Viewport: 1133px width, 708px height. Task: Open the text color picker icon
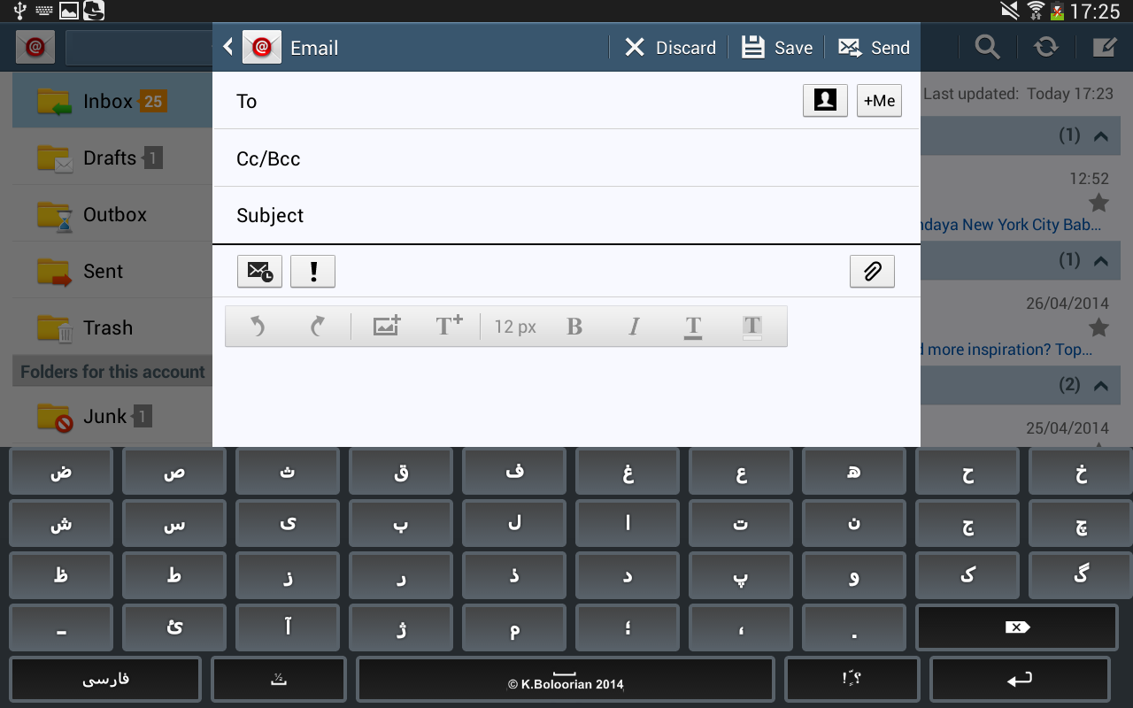[x=751, y=326]
